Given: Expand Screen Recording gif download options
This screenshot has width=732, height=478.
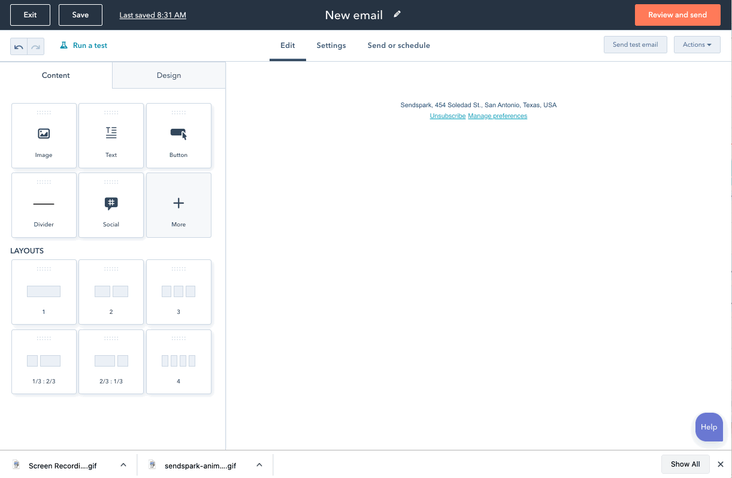Looking at the screenshot, I should click(x=123, y=465).
